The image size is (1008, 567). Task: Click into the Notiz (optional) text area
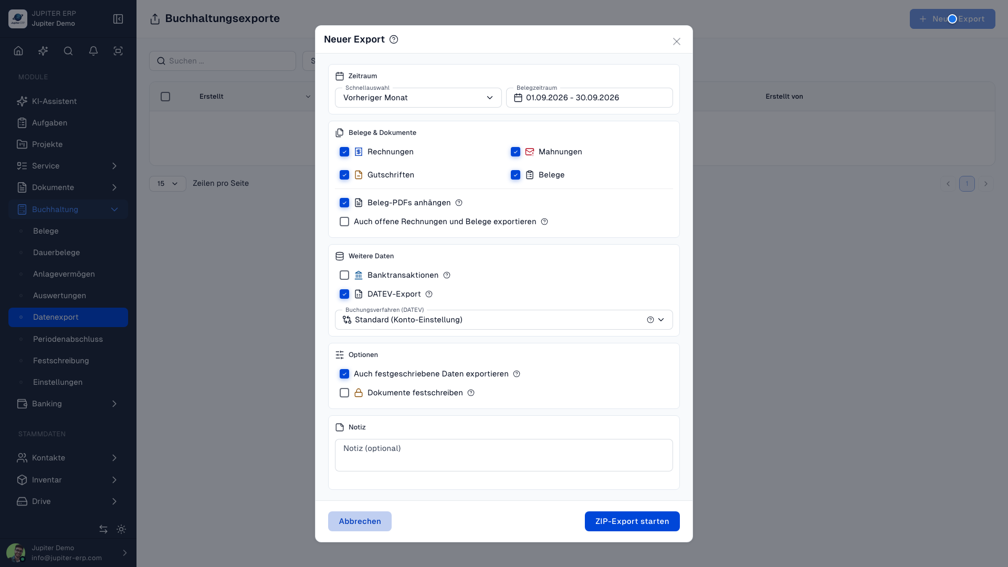504,455
